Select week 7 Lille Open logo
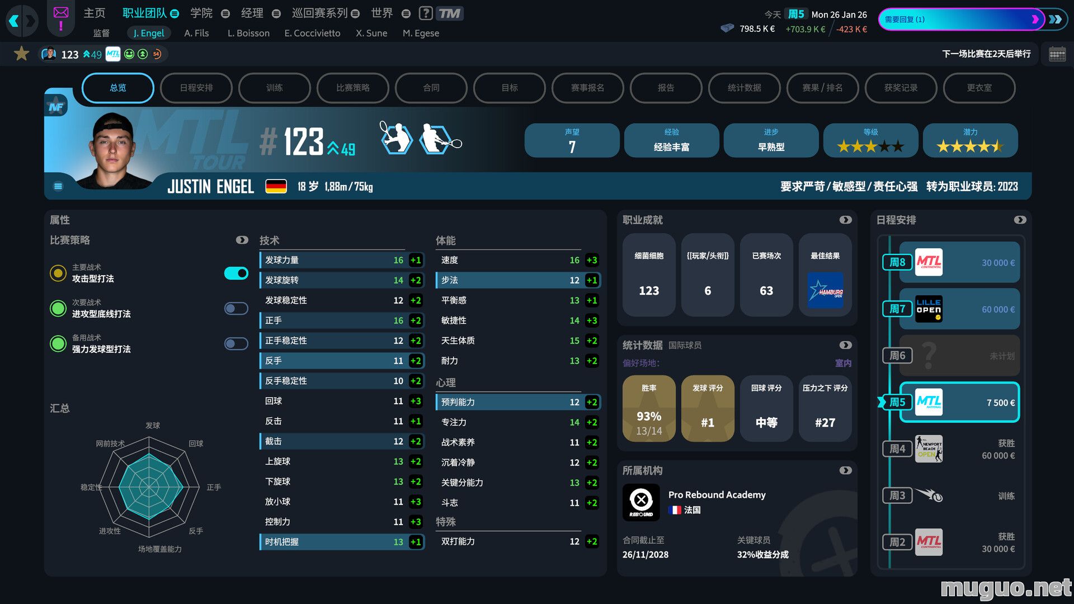 coord(929,309)
